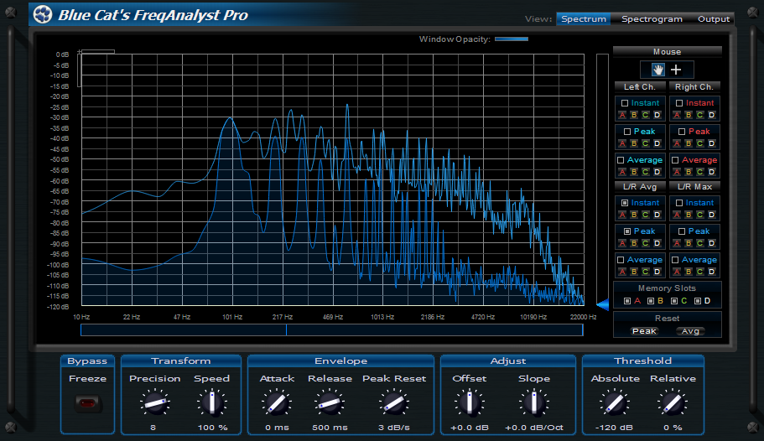764x441 pixels.
Task: Disable L/R Avg Instant checkbox
Action: (625, 203)
